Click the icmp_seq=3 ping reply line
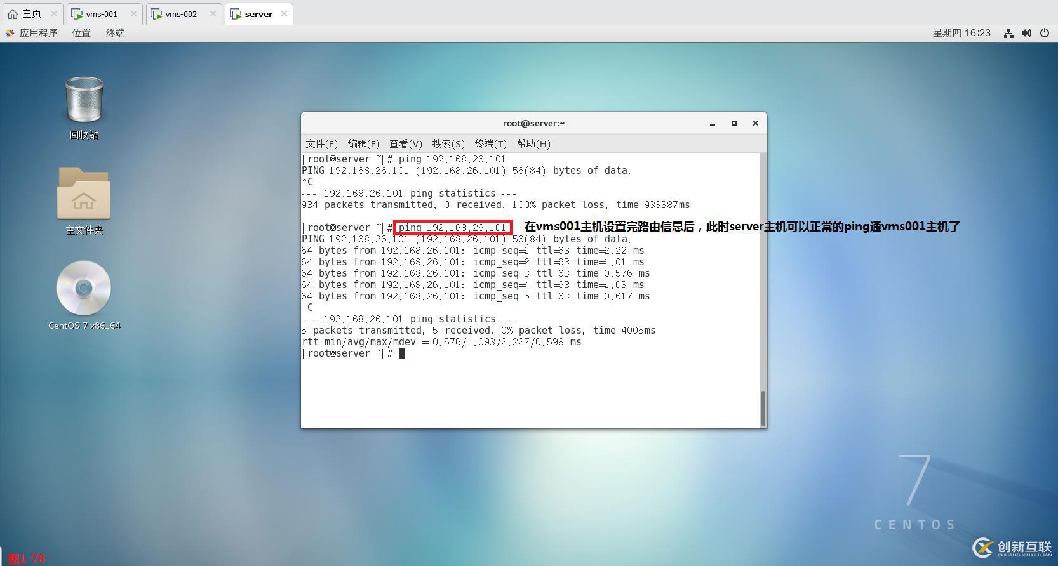The height and width of the screenshot is (566, 1058). [476, 273]
